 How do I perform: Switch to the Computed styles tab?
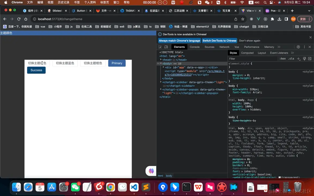(247, 53)
